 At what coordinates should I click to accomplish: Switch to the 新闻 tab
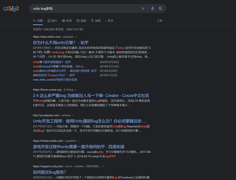(67, 21)
